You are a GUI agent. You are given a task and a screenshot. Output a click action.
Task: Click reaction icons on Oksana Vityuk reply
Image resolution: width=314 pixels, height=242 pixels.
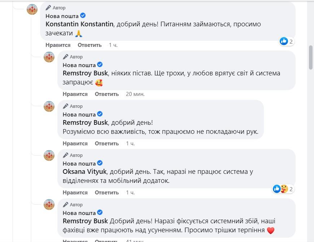click(280, 189)
